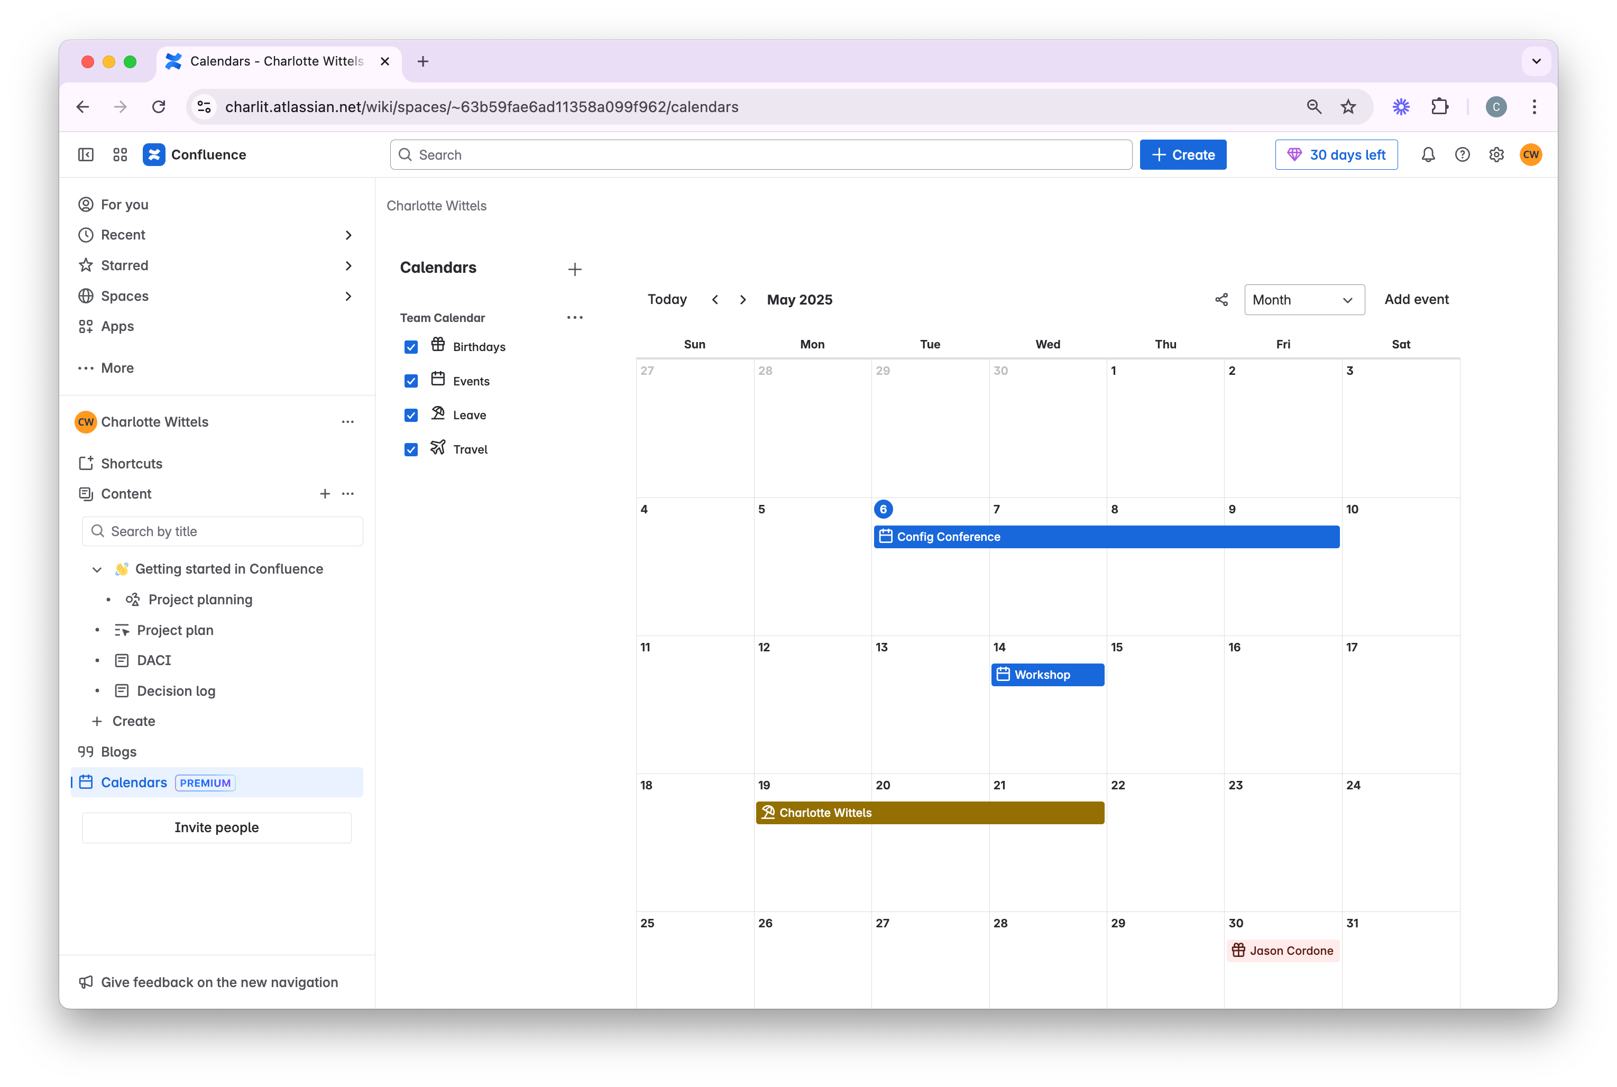Click the Invite people button
The image size is (1617, 1087).
pyautogui.click(x=216, y=827)
